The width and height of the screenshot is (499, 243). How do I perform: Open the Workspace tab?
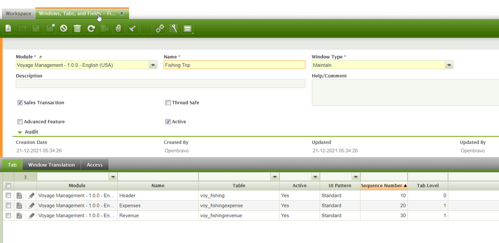(18, 13)
